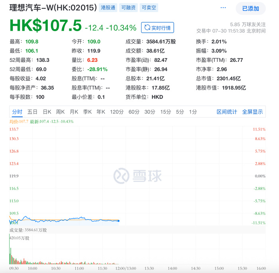Click the 11:00 time axis label
This screenshot has height=273, width=279.
pyautogui.click(x=79, y=268)
